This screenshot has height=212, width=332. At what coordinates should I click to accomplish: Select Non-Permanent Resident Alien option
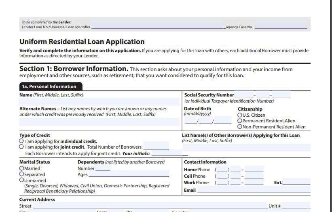click(240, 127)
